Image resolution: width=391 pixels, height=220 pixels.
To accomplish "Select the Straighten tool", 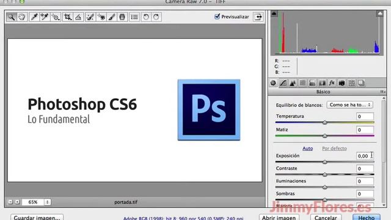I will (78, 17).
